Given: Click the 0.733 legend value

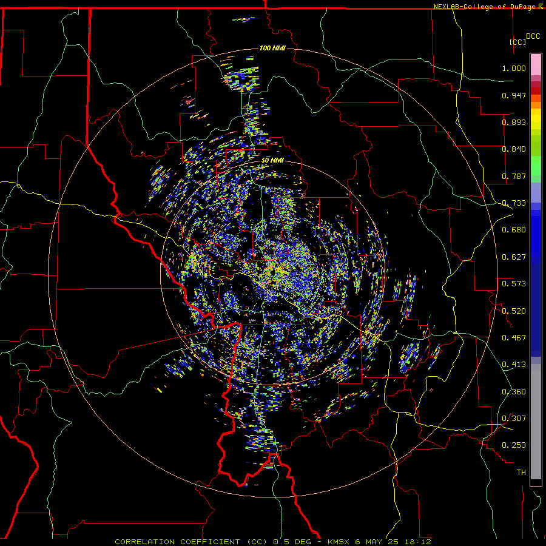Looking at the screenshot, I should click(514, 203).
